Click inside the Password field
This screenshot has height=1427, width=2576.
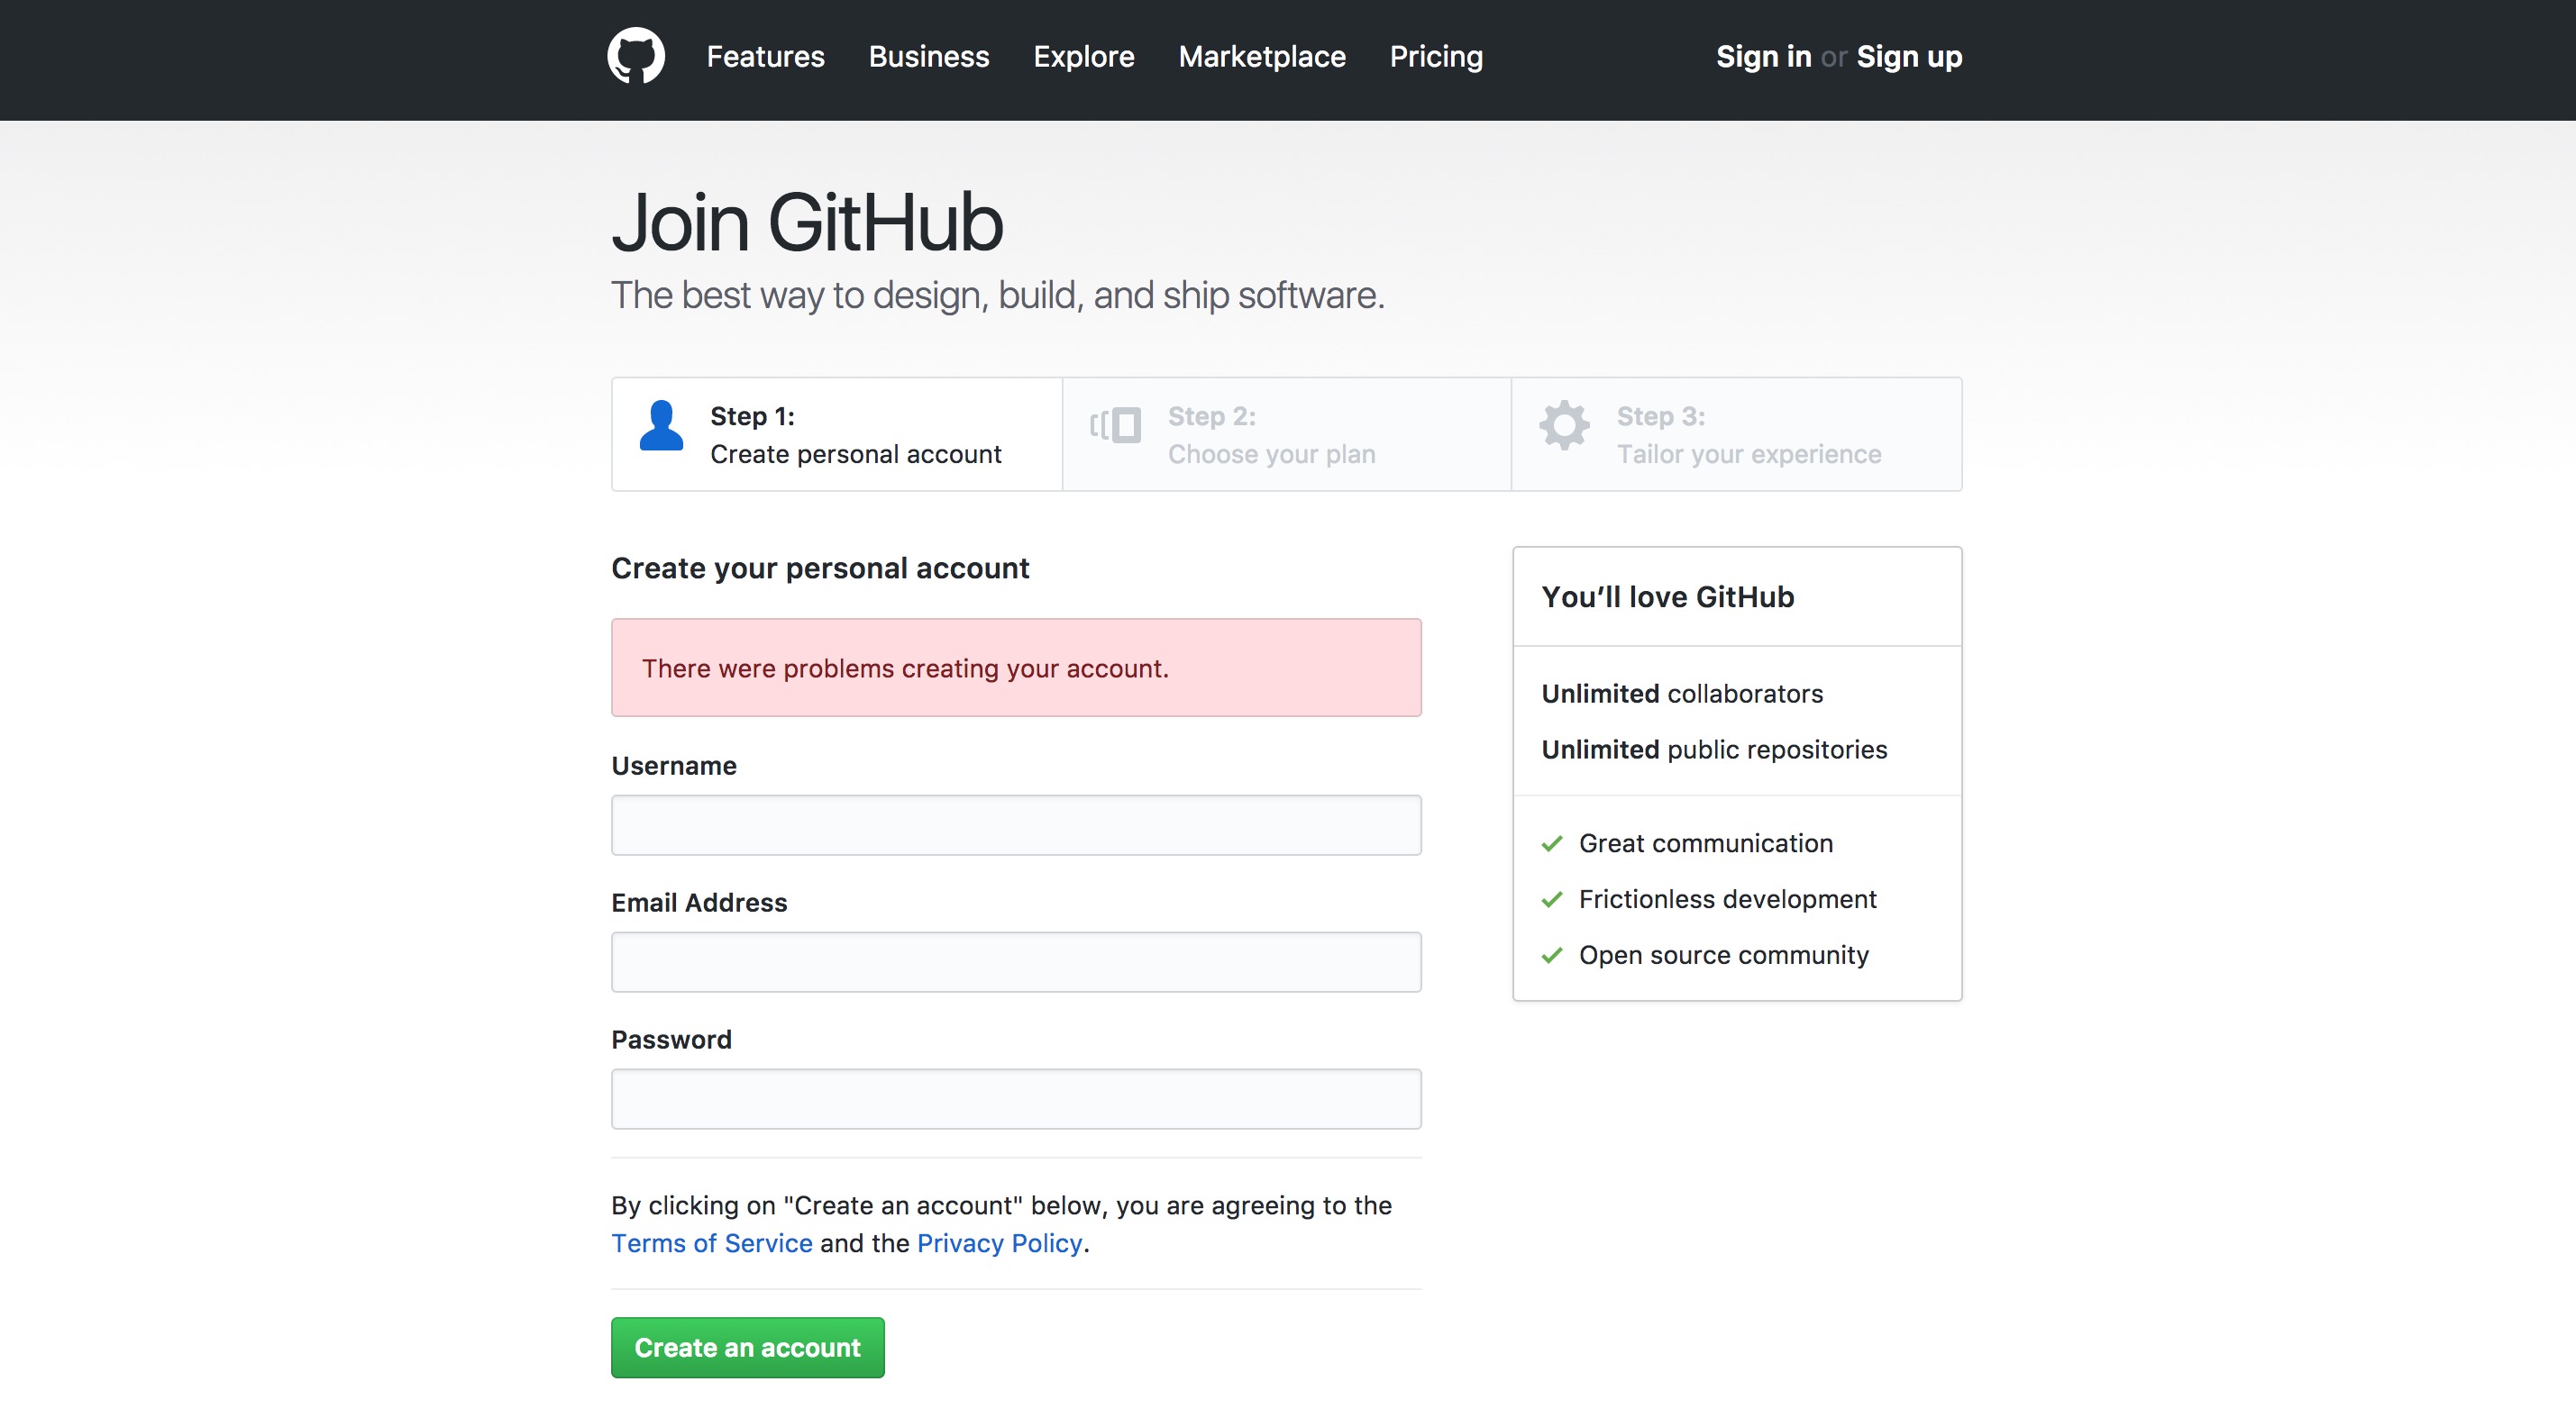click(1015, 1098)
